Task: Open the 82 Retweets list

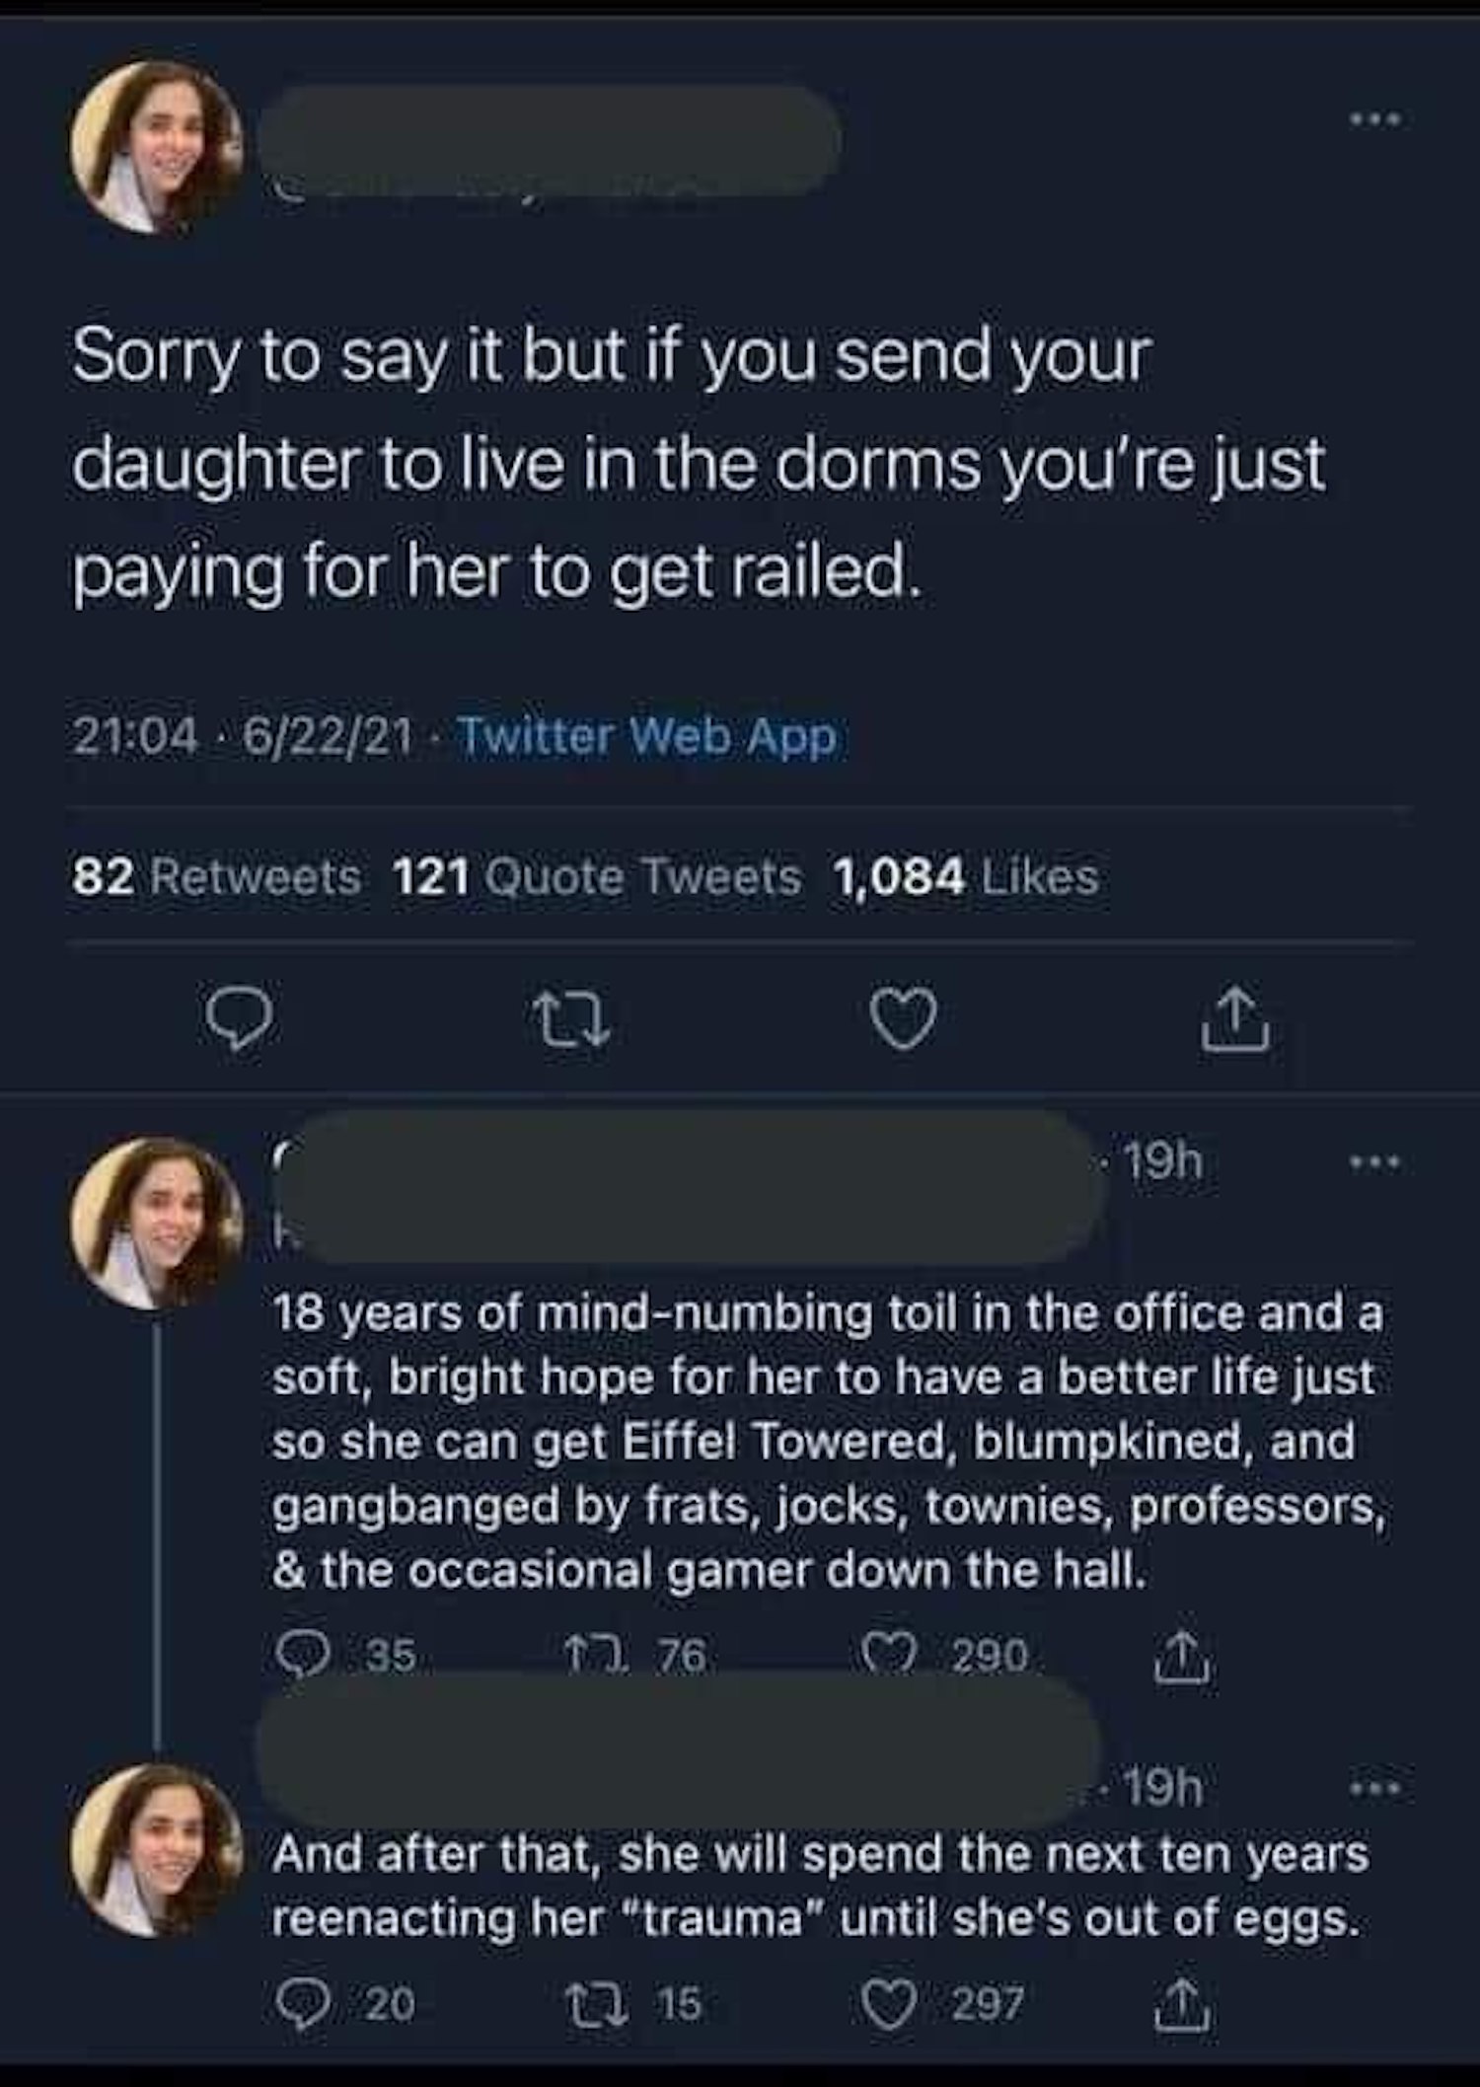Action: pyautogui.click(x=217, y=876)
